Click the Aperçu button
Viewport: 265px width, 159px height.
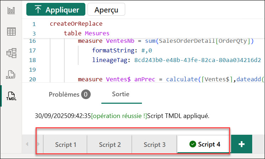point(106,10)
